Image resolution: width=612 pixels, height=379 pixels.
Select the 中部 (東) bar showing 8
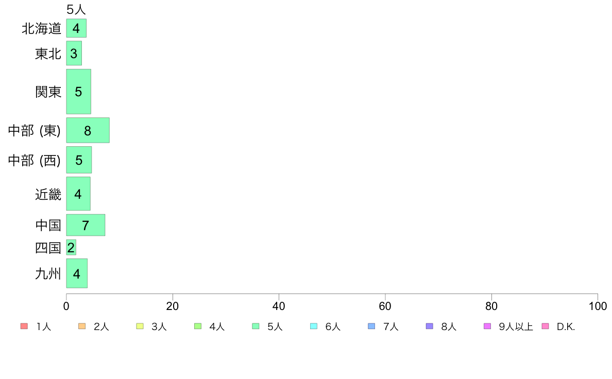pyautogui.click(x=88, y=130)
